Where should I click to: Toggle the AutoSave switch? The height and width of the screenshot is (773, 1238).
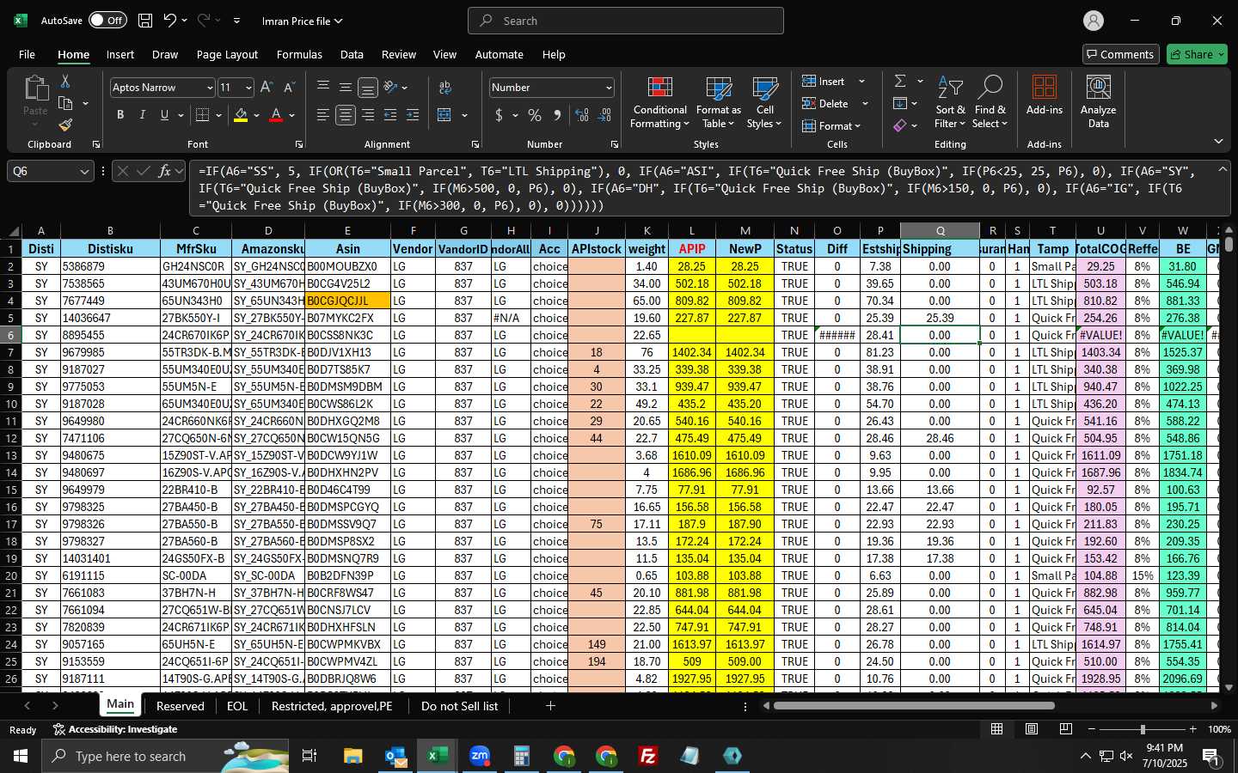click(107, 21)
